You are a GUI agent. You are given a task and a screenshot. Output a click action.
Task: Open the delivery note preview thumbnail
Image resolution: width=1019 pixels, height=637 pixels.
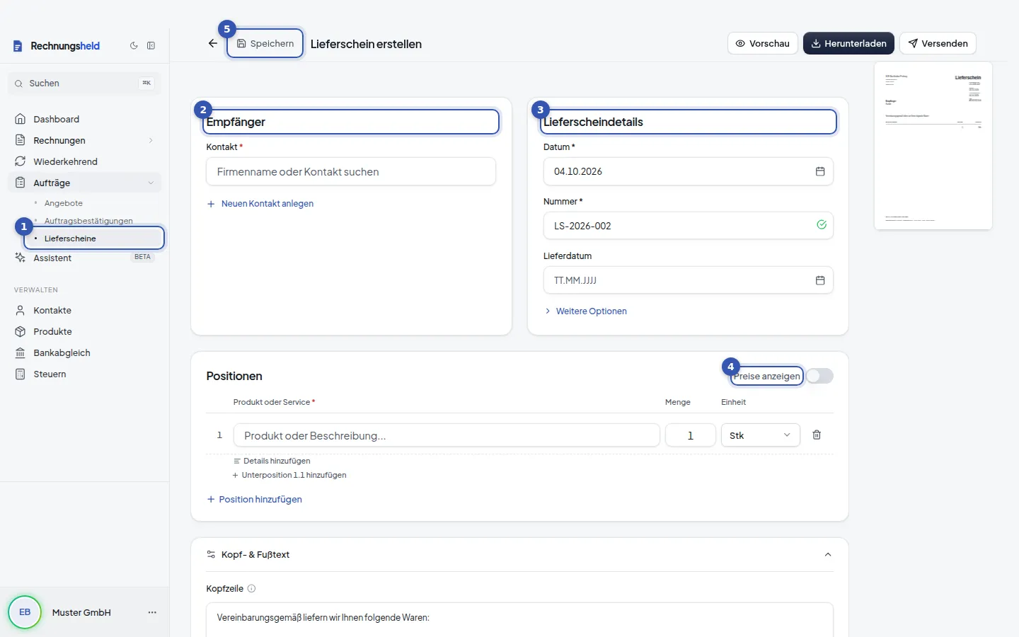[x=933, y=146]
